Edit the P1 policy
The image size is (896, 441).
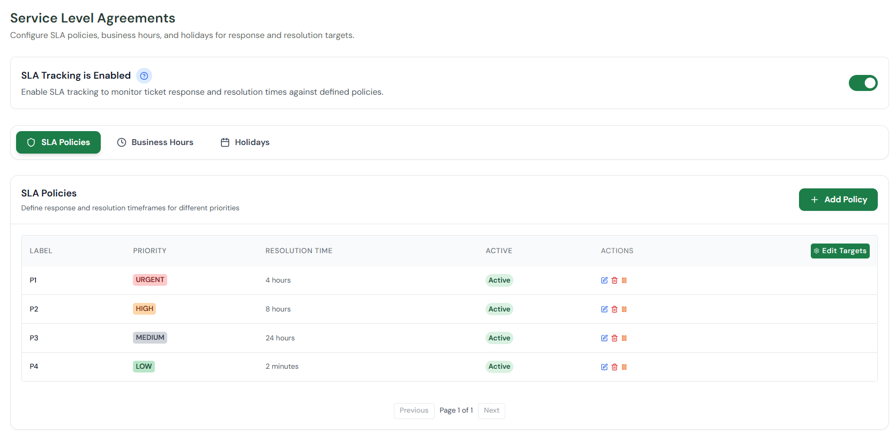604,280
